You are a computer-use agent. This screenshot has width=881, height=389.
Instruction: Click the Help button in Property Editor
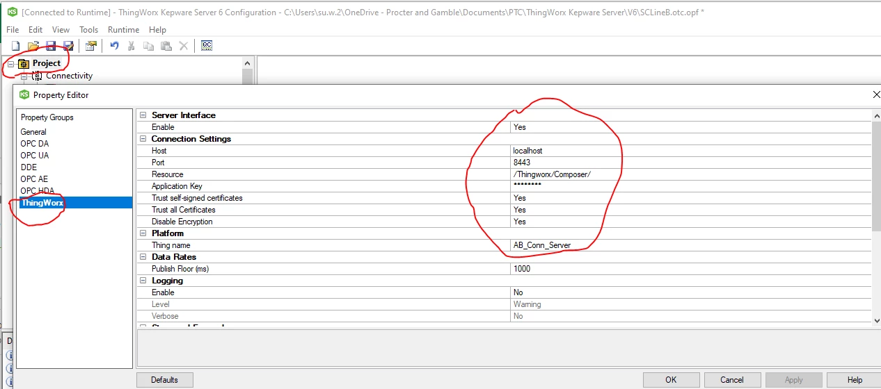(x=855, y=380)
